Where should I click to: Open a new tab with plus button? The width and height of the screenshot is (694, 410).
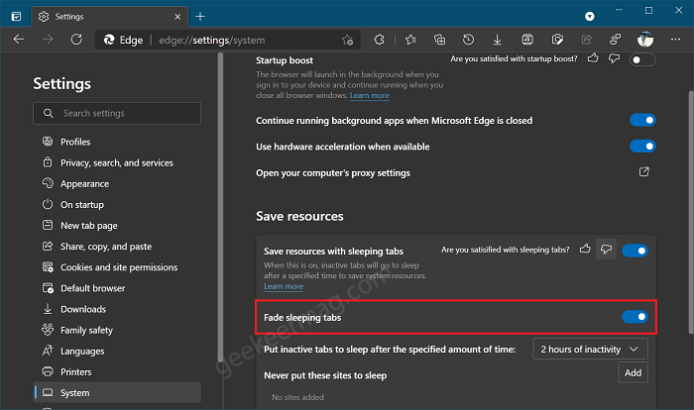click(x=200, y=17)
